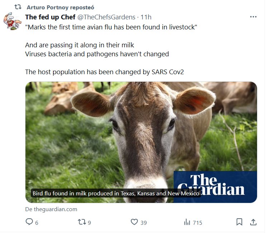Bookmark this tweet
266x233 pixels.
(239, 222)
